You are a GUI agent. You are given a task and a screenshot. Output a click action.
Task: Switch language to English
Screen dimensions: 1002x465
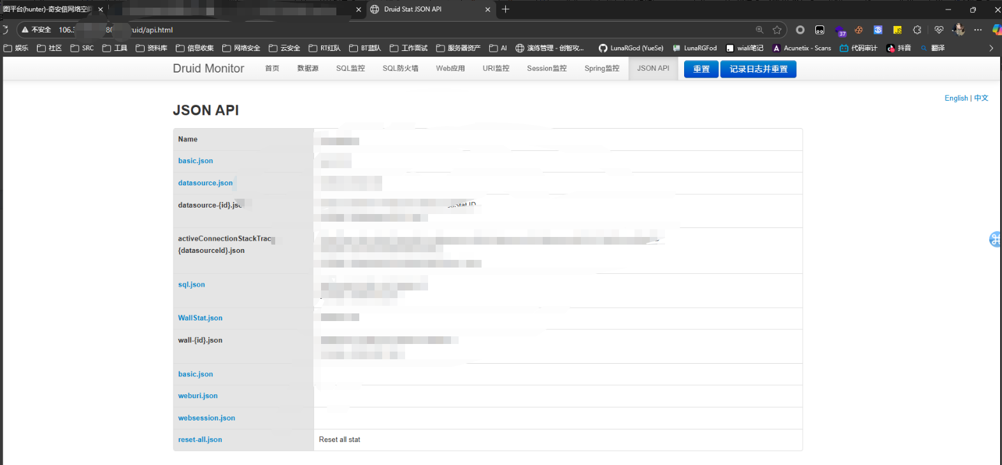(956, 98)
